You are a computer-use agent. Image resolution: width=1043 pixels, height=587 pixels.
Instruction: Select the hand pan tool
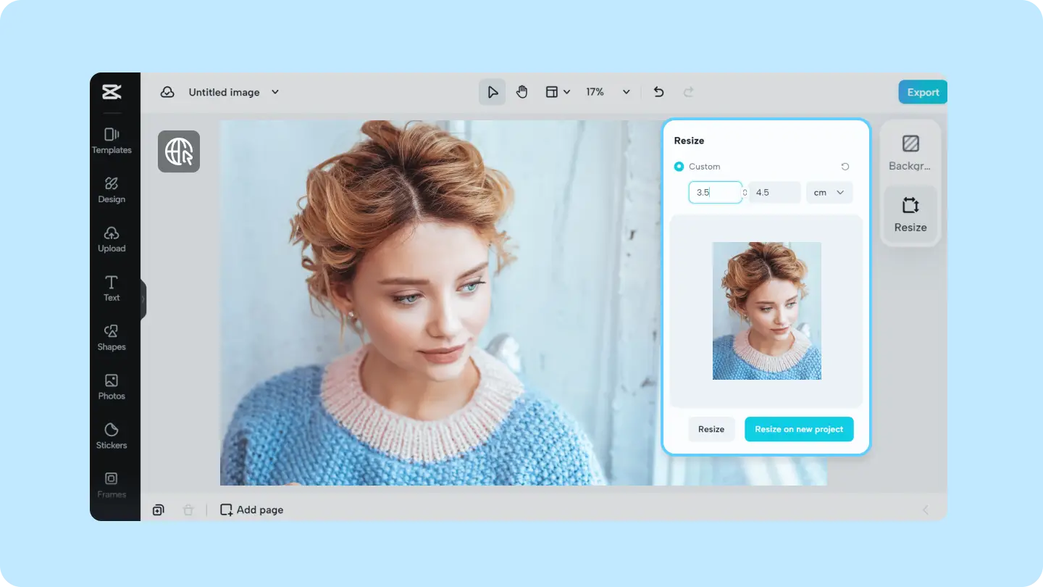(521, 92)
